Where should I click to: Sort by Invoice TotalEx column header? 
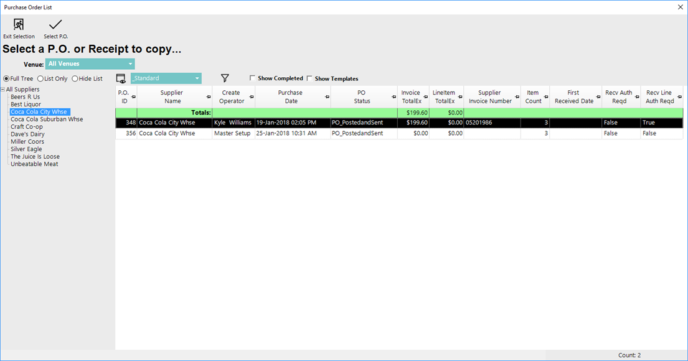coord(410,97)
